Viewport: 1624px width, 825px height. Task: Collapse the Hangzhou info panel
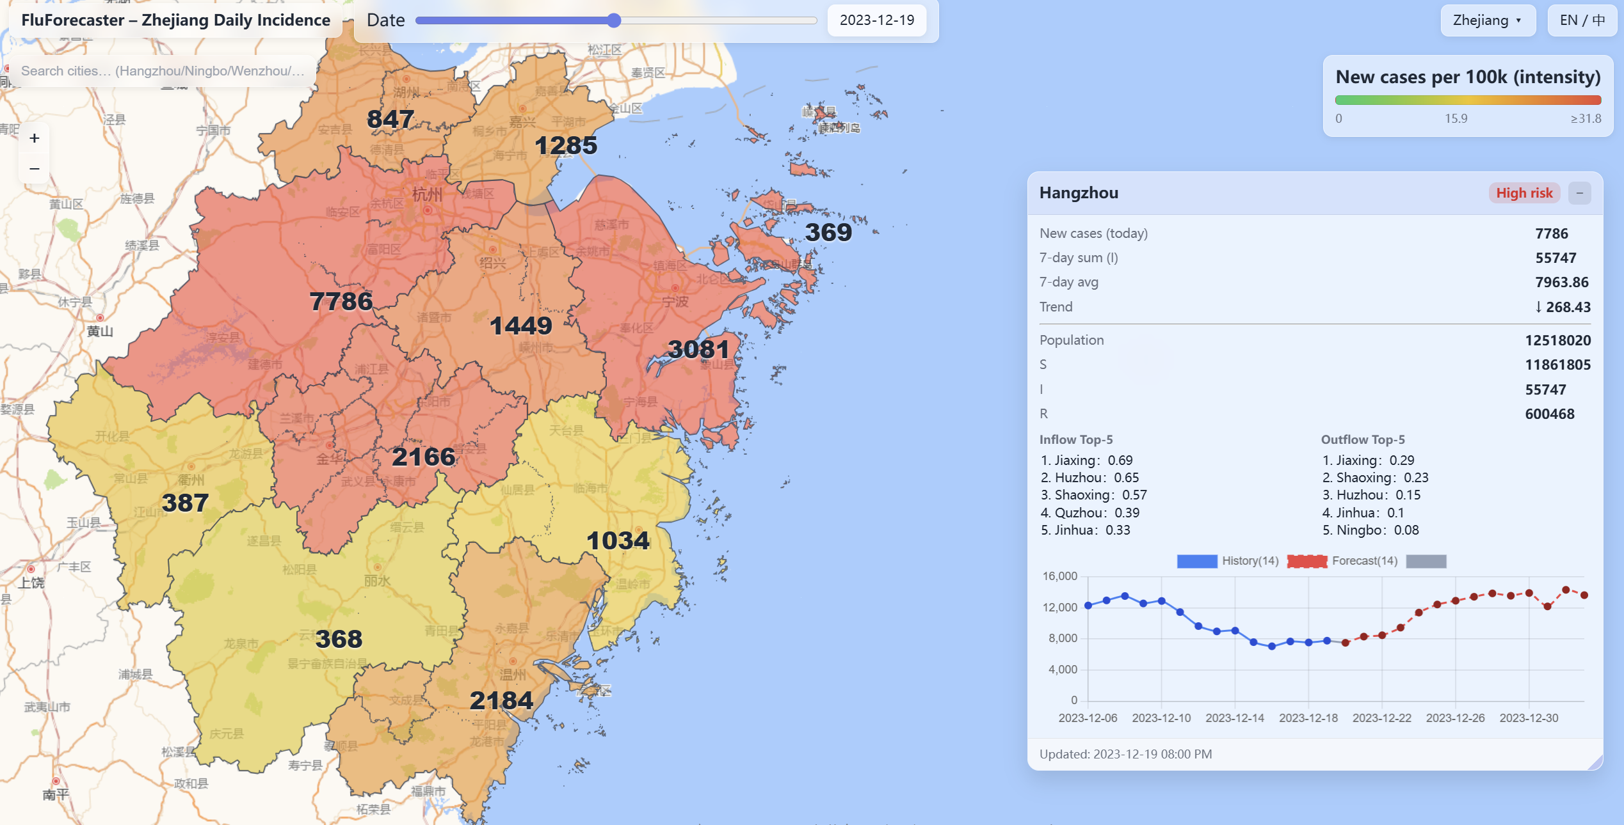click(1579, 193)
